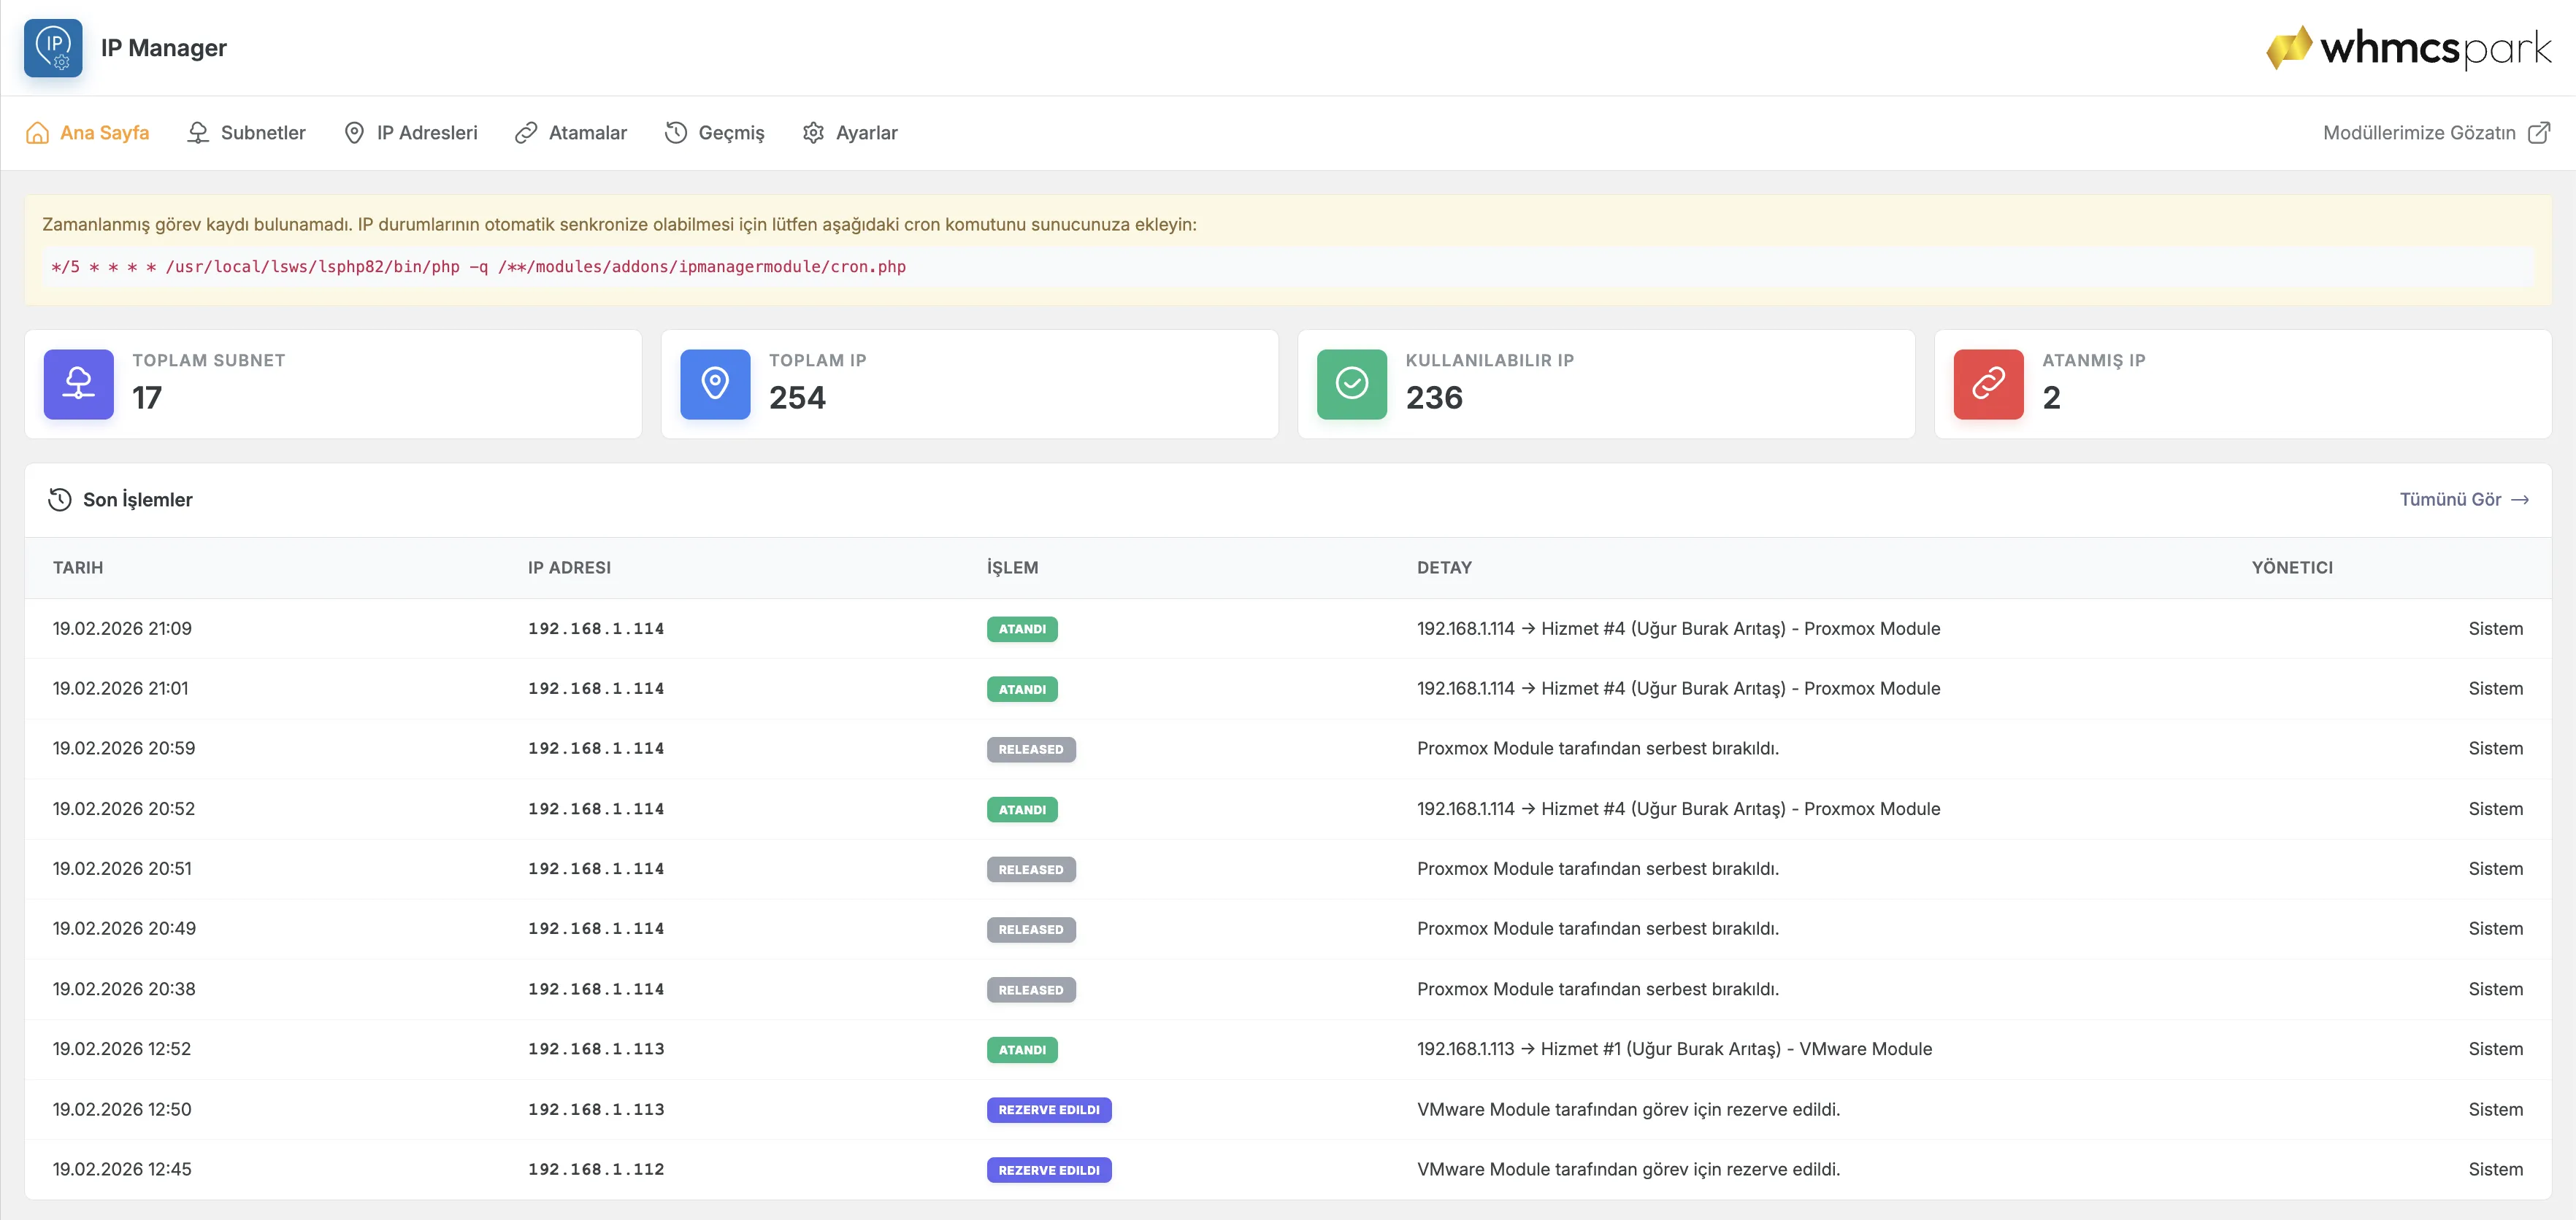Click the TARIH column header
This screenshot has width=2576, height=1220.
[x=78, y=568]
